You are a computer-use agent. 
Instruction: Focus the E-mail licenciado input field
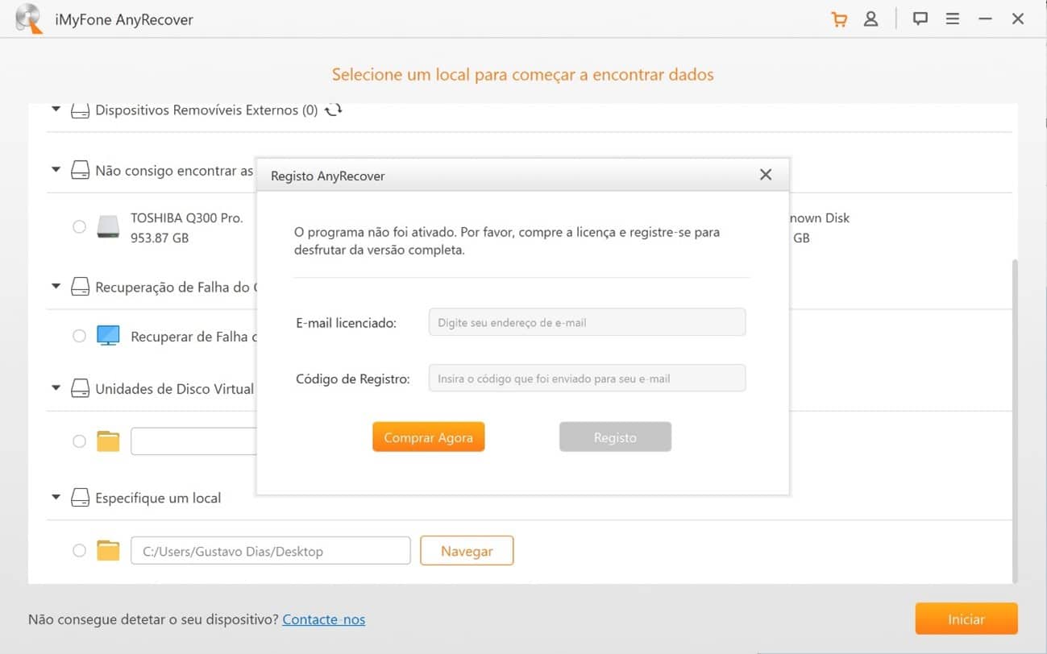[x=587, y=322]
